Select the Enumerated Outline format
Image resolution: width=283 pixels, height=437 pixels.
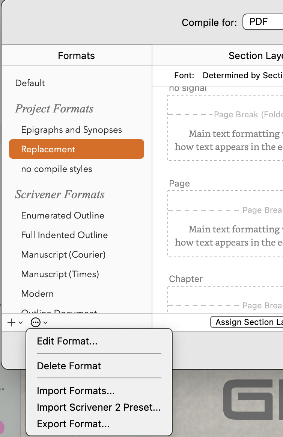click(62, 215)
